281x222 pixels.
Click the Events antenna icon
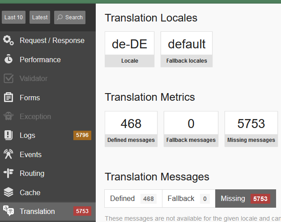point(9,154)
